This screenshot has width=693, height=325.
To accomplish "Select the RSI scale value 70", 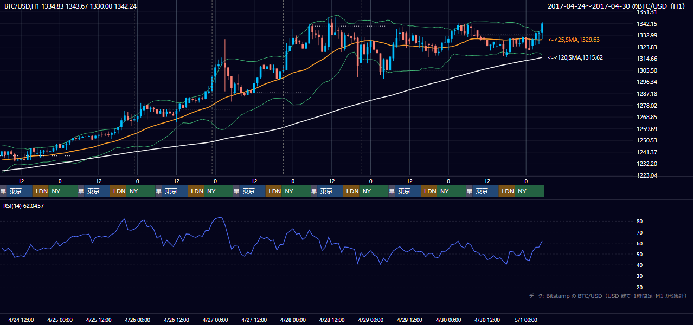I will (x=639, y=232).
